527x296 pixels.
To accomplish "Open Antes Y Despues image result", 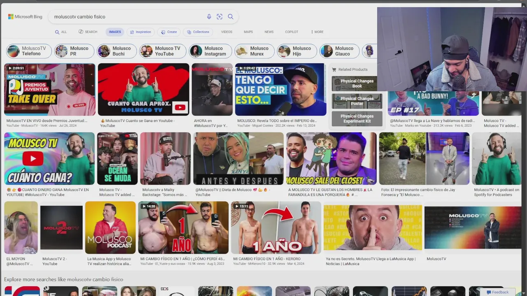I will click(x=238, y=158).
